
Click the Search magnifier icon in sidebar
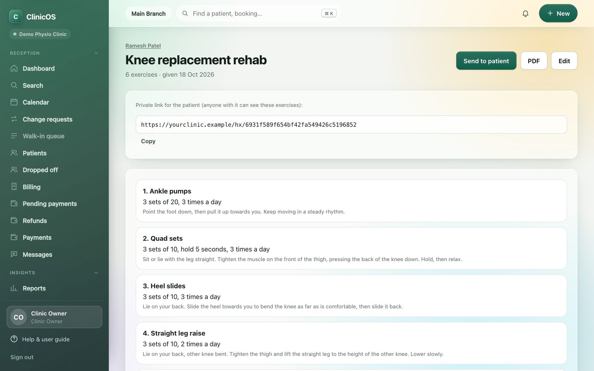click(14, 85)
